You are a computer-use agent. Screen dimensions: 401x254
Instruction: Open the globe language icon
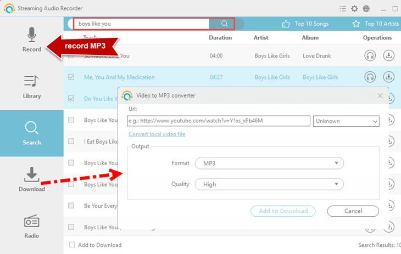click(x=366, y=9)
